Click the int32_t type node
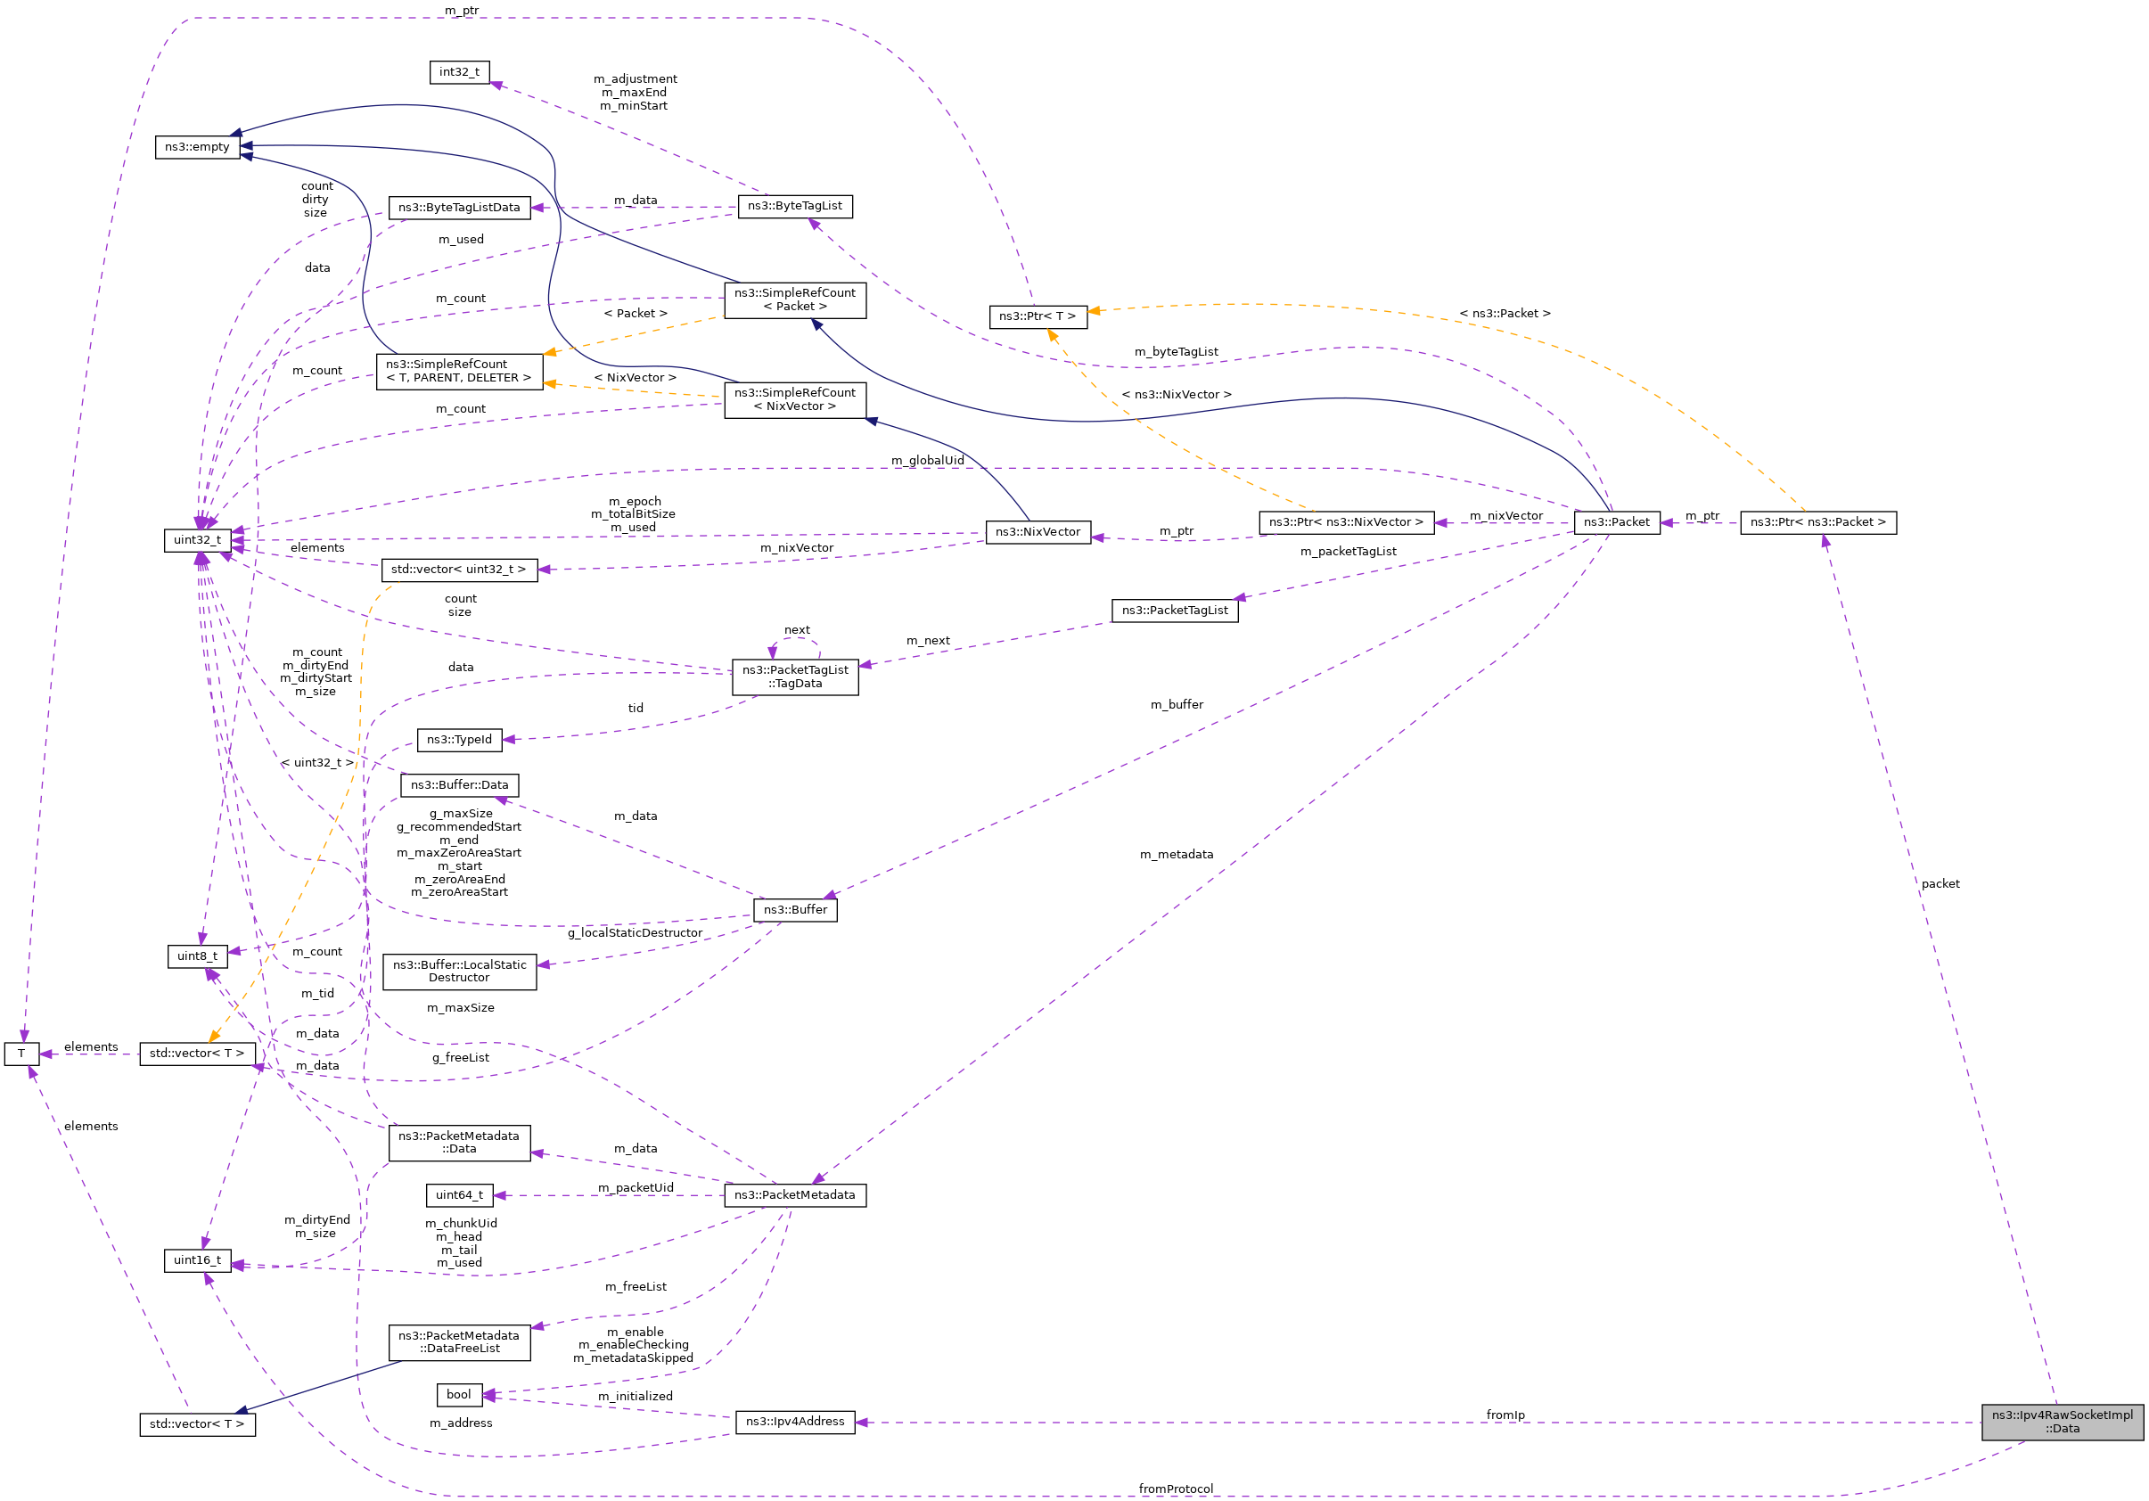 pyautogui.click(x=460, y=73)
